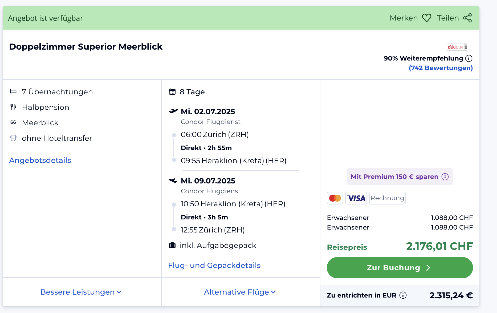Open the 742 Bewertungen reviews link
The image size is (497, 313).
441,68
